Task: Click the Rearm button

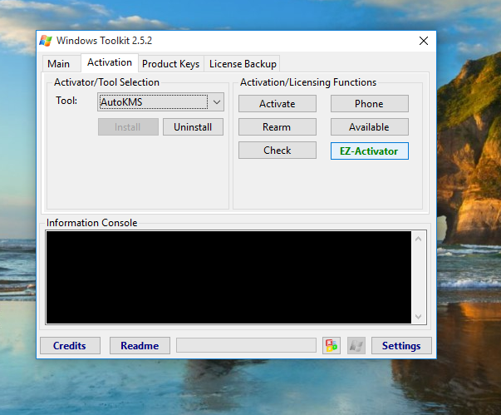Action: 278,127
